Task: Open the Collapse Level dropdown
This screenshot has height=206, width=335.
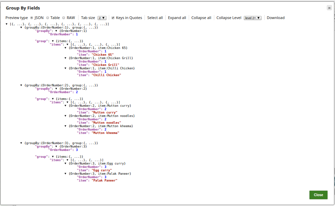Action: [x=252, y=18]
